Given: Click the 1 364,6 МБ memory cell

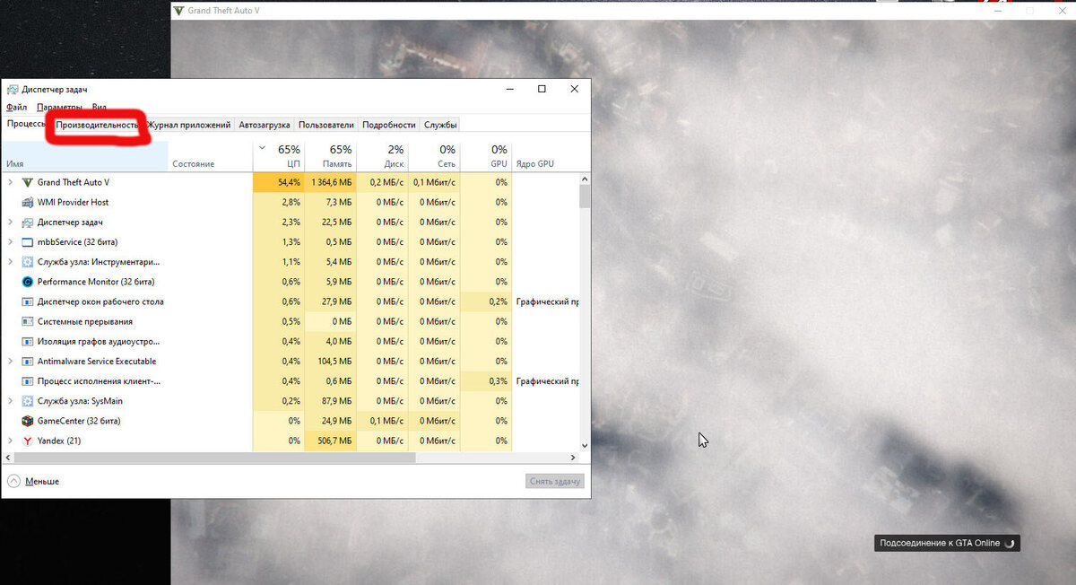Looking at the screenshot, I should click(x=331, y=182).
